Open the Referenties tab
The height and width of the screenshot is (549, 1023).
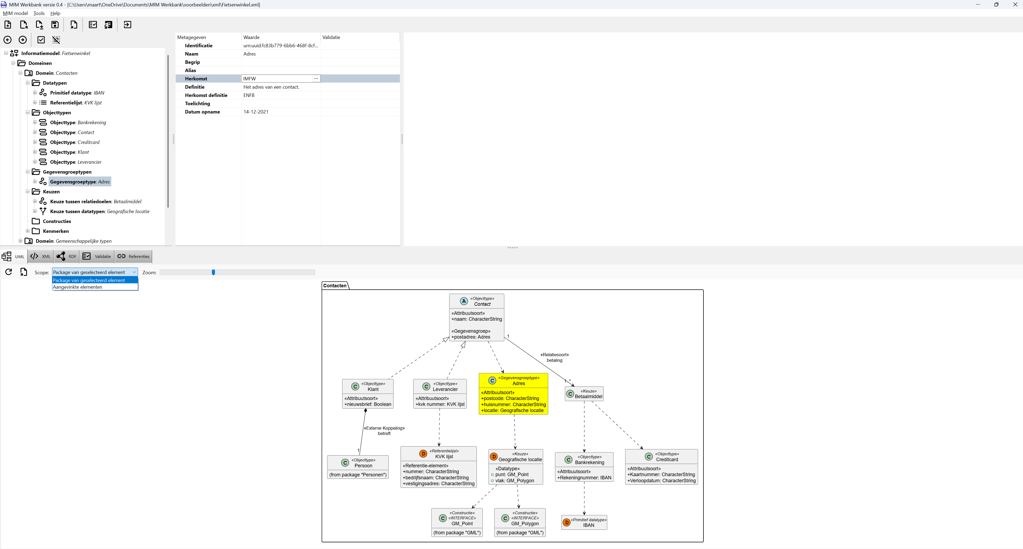133,256
